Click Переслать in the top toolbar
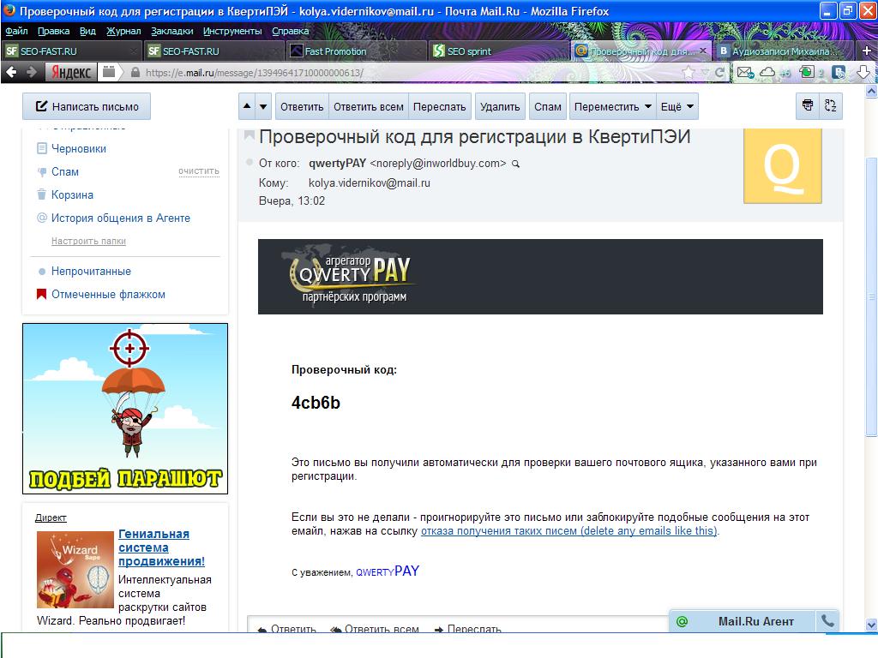Screen dimensions: 878x658 point(440,106)
